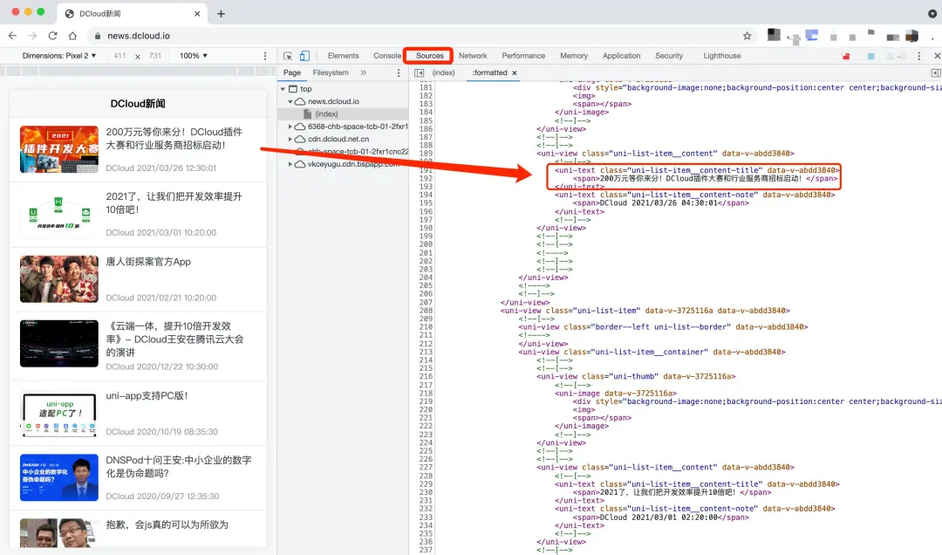This screenshot has height=555, width=942.
Task: Click the DevTools red error indicator
Action: (846, 57)
